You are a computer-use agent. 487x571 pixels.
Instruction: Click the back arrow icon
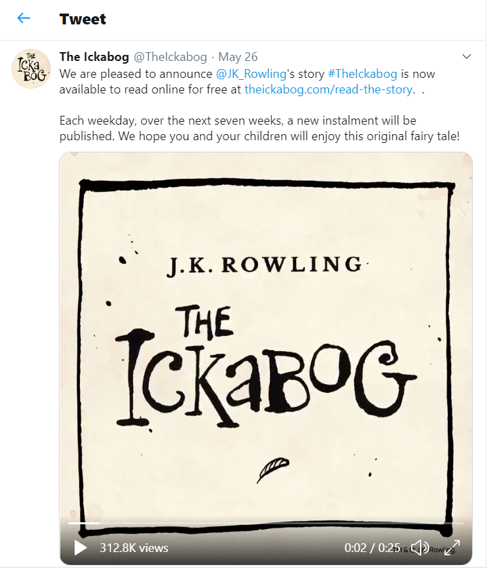(x=24, y=18)
